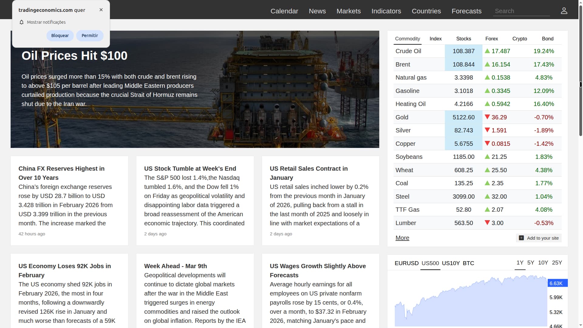This screenshot has height=328, width=583.
Task: Click the Silver red down arrow
Action: [x=487, y=130]
